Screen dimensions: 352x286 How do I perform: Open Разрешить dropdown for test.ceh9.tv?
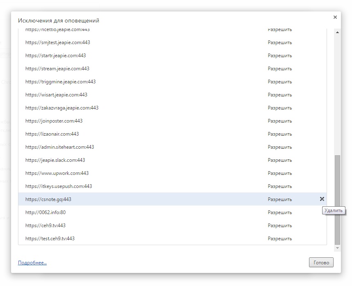[280, 239]
